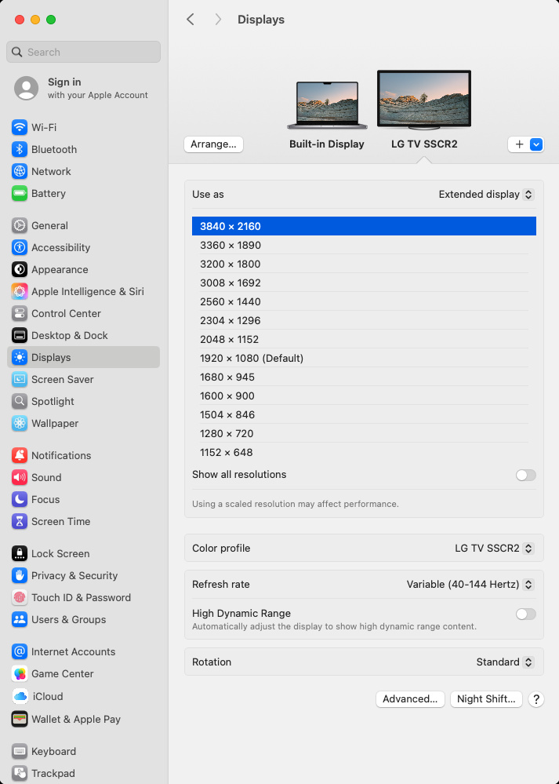Click the Arrange... button
Screen dimensions: 559x784
(213, 144)
